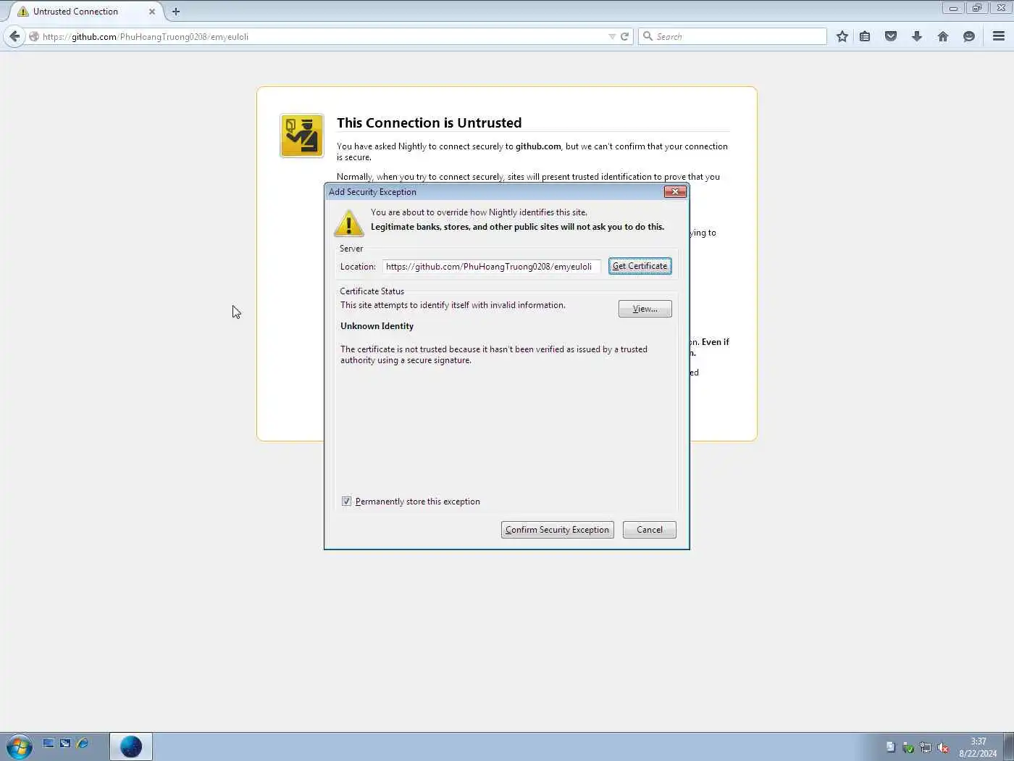
Task: Bookmark this page with the star icon
Action: pos(842,36)
